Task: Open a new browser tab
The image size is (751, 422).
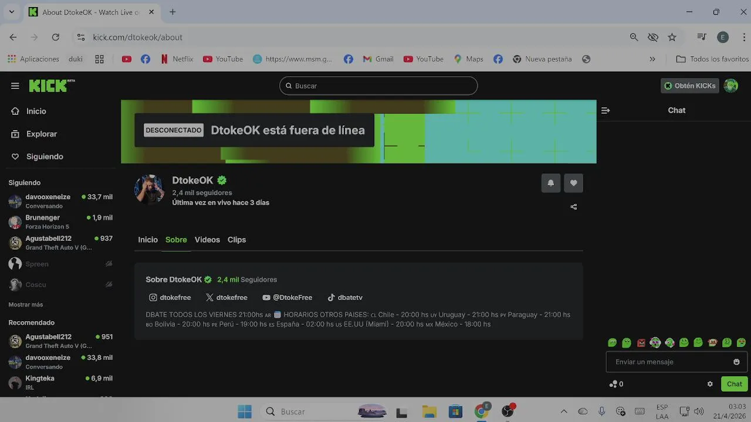Action: coord(172,12)
